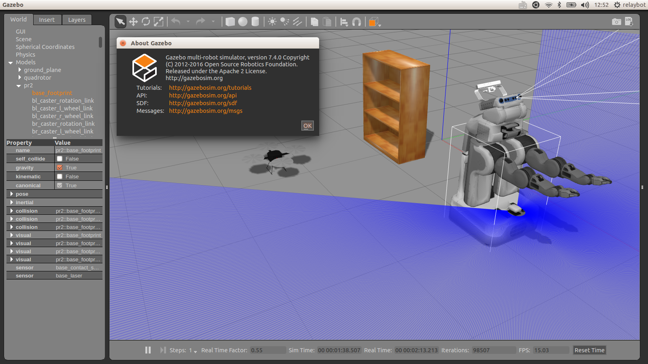The image size is (648, 364).
Task: Insert a box shape
Action: [230, 21]
